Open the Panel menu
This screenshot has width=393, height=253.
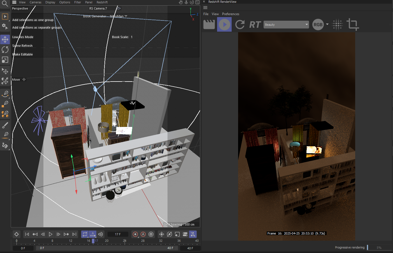89,2
